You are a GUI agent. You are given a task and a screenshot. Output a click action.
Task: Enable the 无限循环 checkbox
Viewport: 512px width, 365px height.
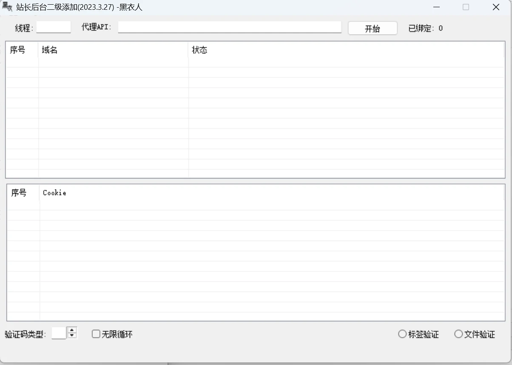click(x=96, y=334)
